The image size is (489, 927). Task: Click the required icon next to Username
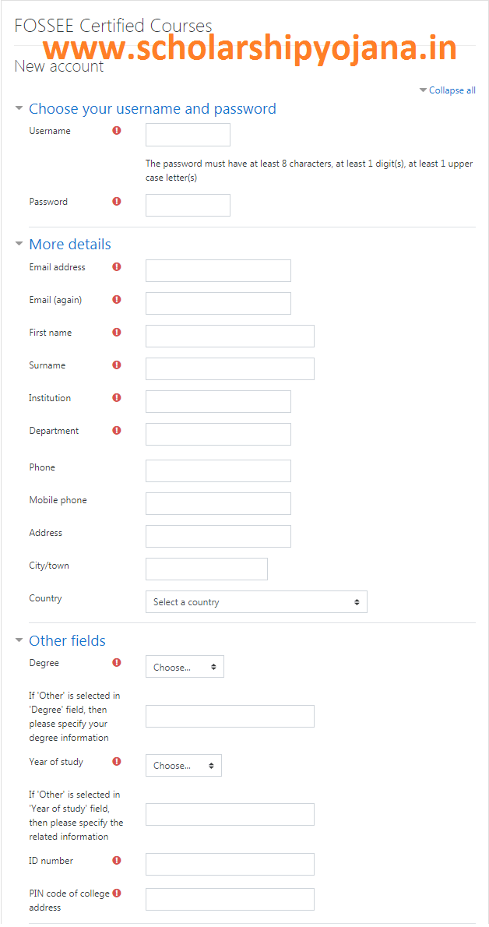click(117, 131)
